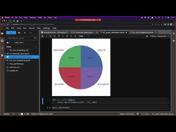Open the Run menu

point(25,28)
